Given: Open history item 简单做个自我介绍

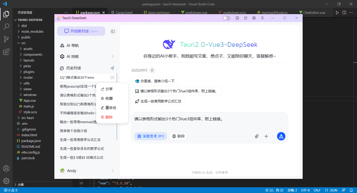Looking at the screenshot, I should click(x=87, y=131).
